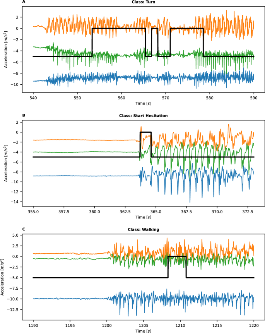Viewport: 265px width, 333px height.
Task: Select tick label "355.0"
Action: [x=33, y=212]
